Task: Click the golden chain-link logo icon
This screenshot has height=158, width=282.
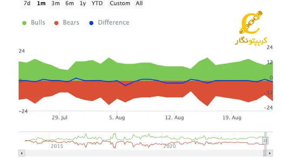Action: pyautogui.click(x=251, y=23)
